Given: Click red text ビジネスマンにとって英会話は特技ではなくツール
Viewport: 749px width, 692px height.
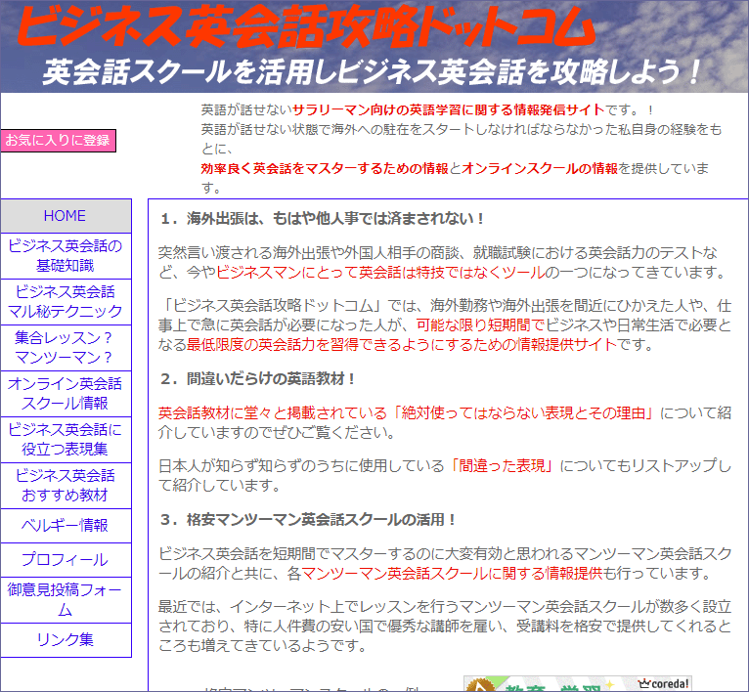Looking at the screenshot, I should tap(380, 273).
